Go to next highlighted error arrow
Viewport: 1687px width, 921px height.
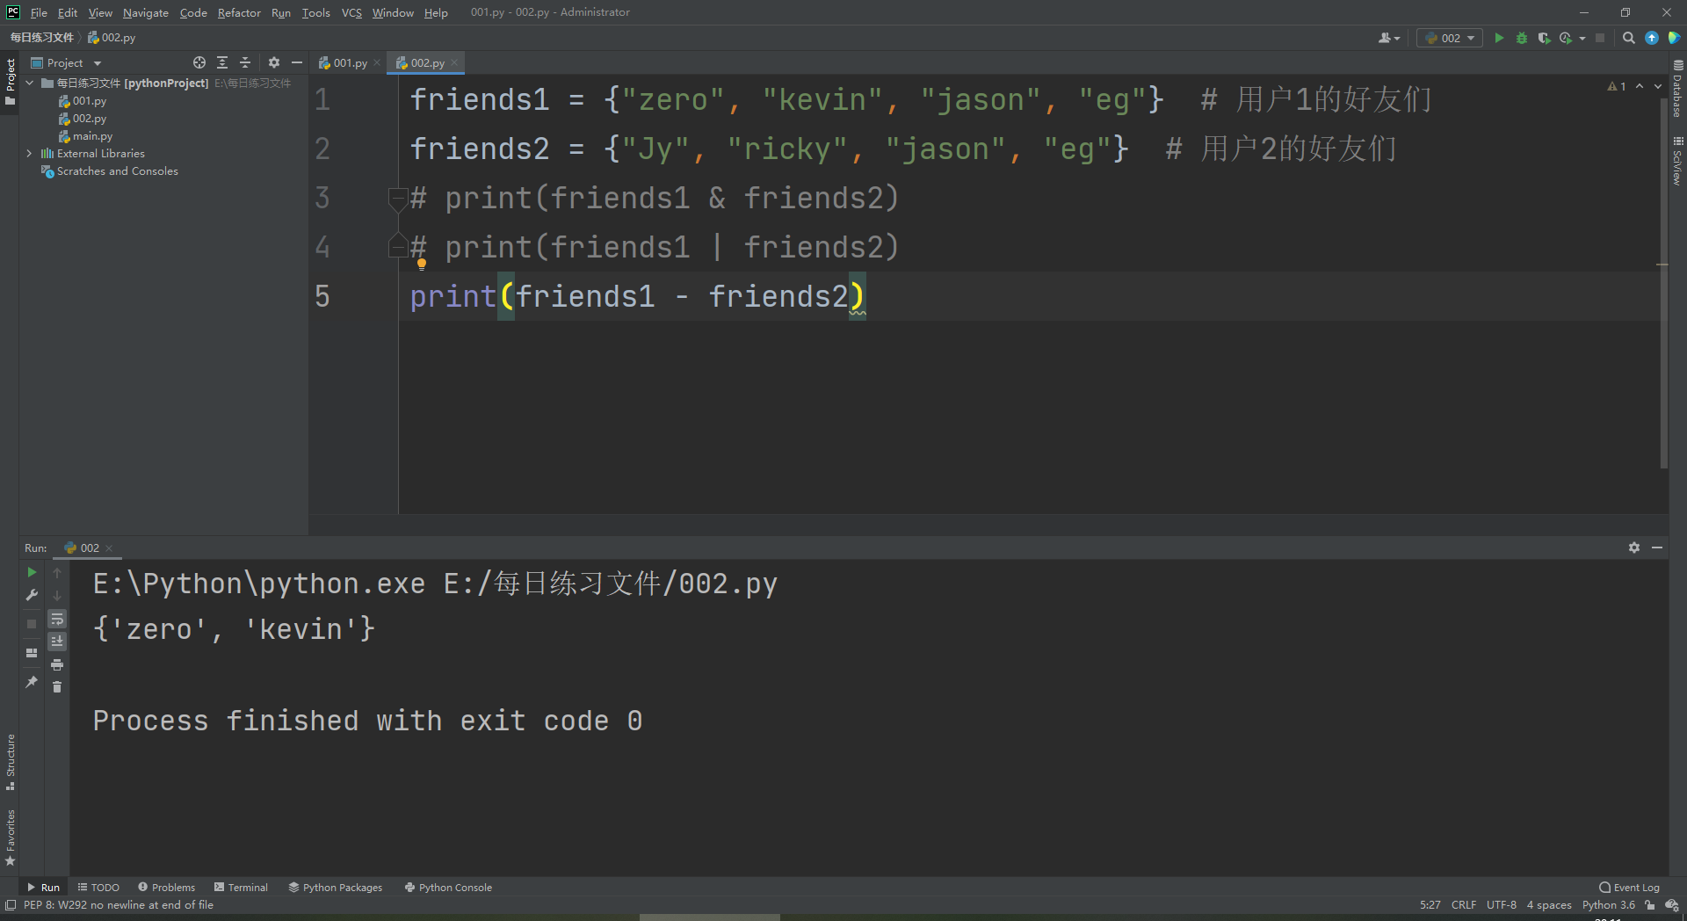pyautogui.click(x=1658, y=86)
